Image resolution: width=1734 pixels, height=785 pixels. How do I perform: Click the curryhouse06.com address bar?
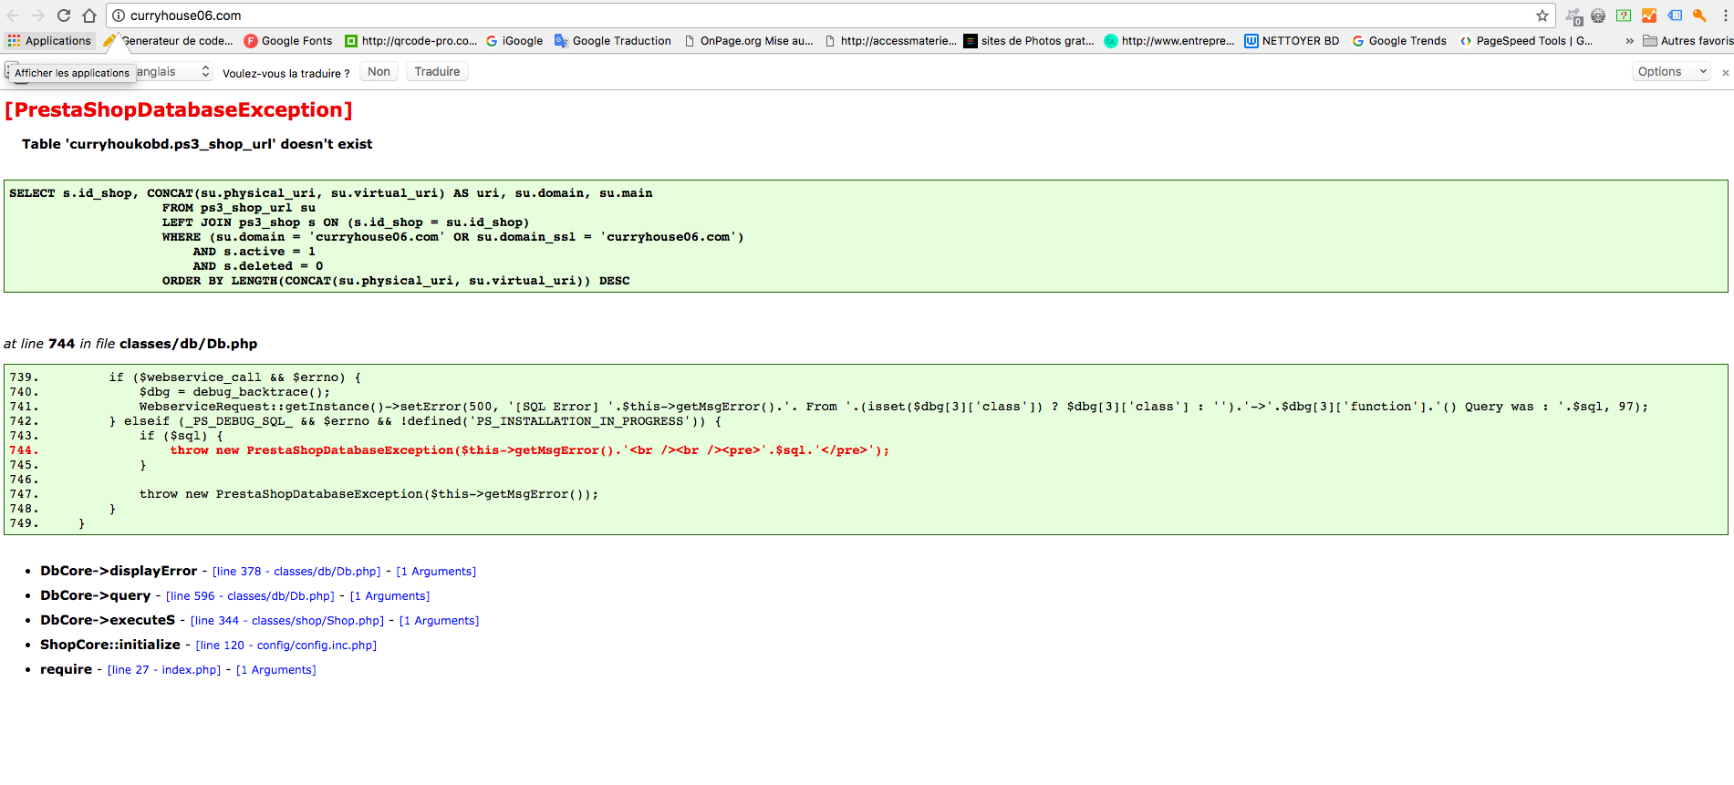pos(821,15)
